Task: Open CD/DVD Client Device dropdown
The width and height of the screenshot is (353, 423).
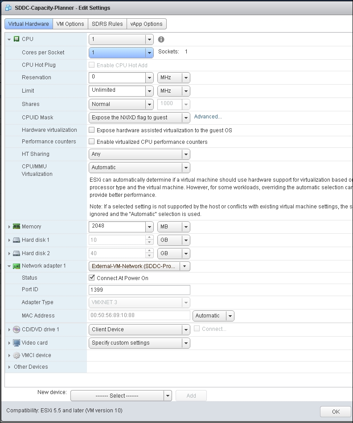Action: click(186, 329)
